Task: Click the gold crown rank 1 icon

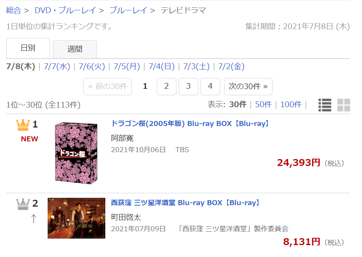Action: coord(23,125)
